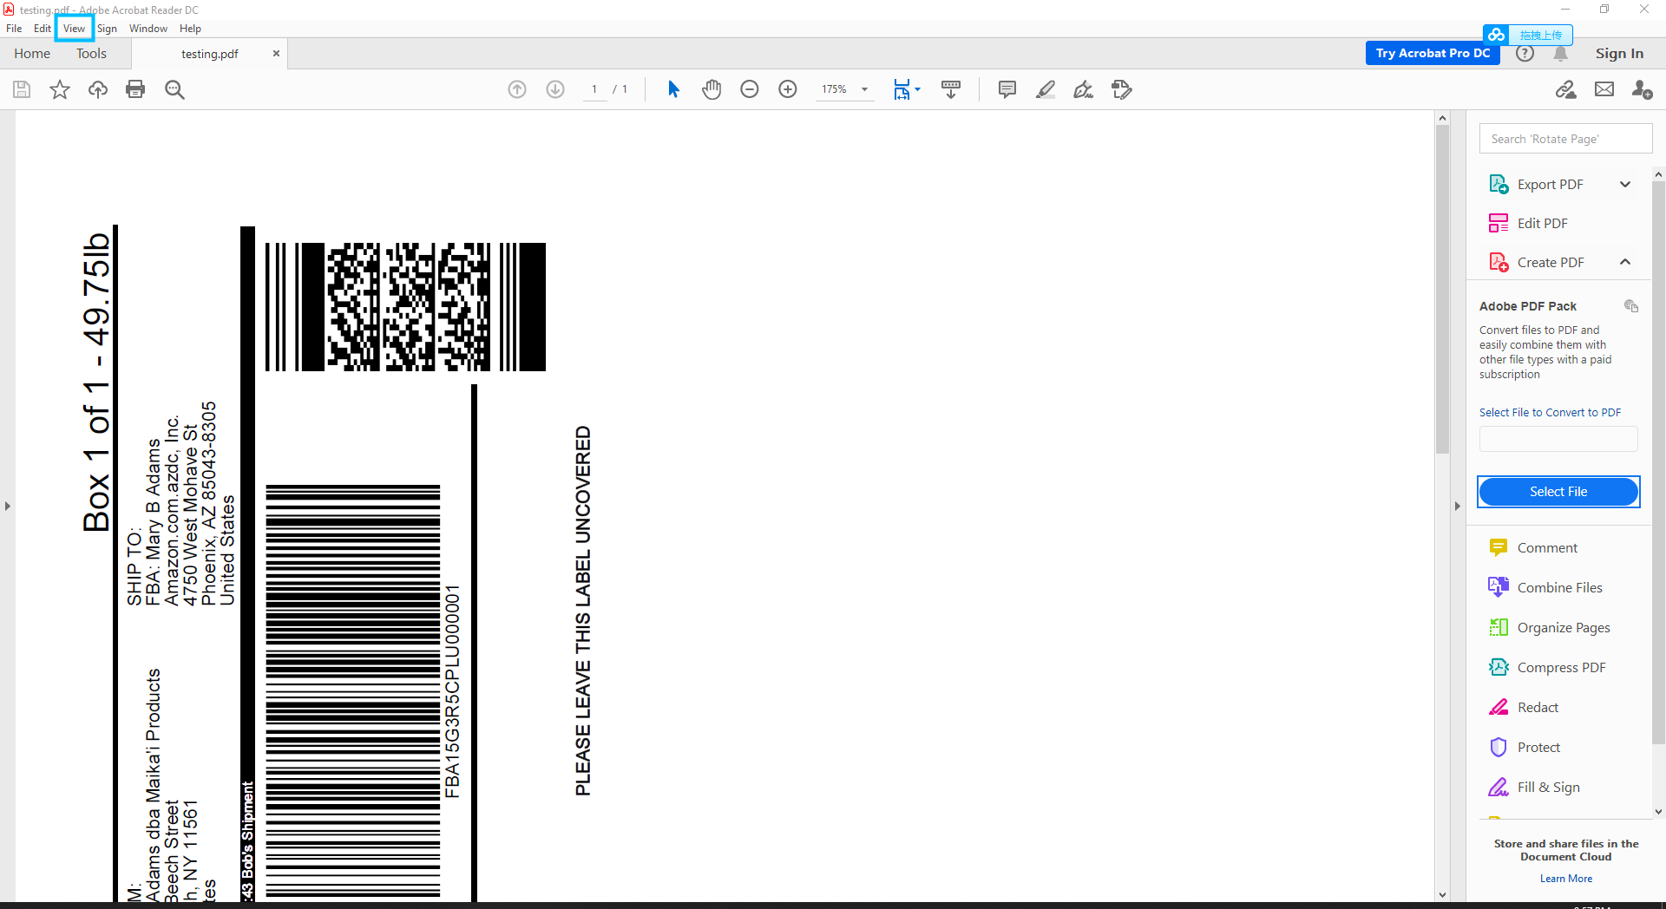Click the Select File button
The image size is (1666, 909).
(1558, 492)
